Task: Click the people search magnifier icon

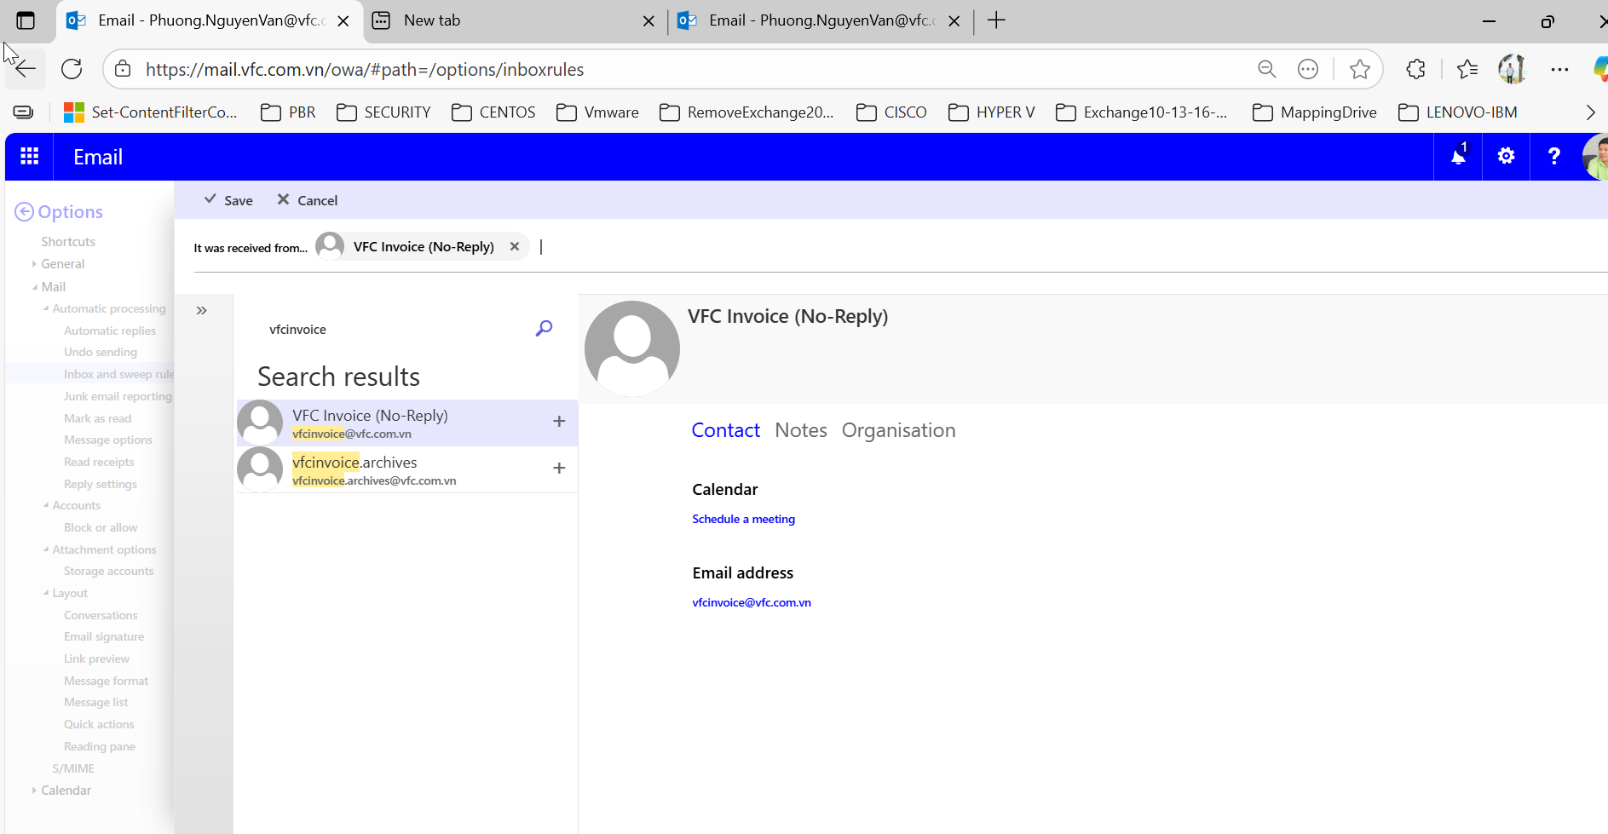Action: (544, 329)
